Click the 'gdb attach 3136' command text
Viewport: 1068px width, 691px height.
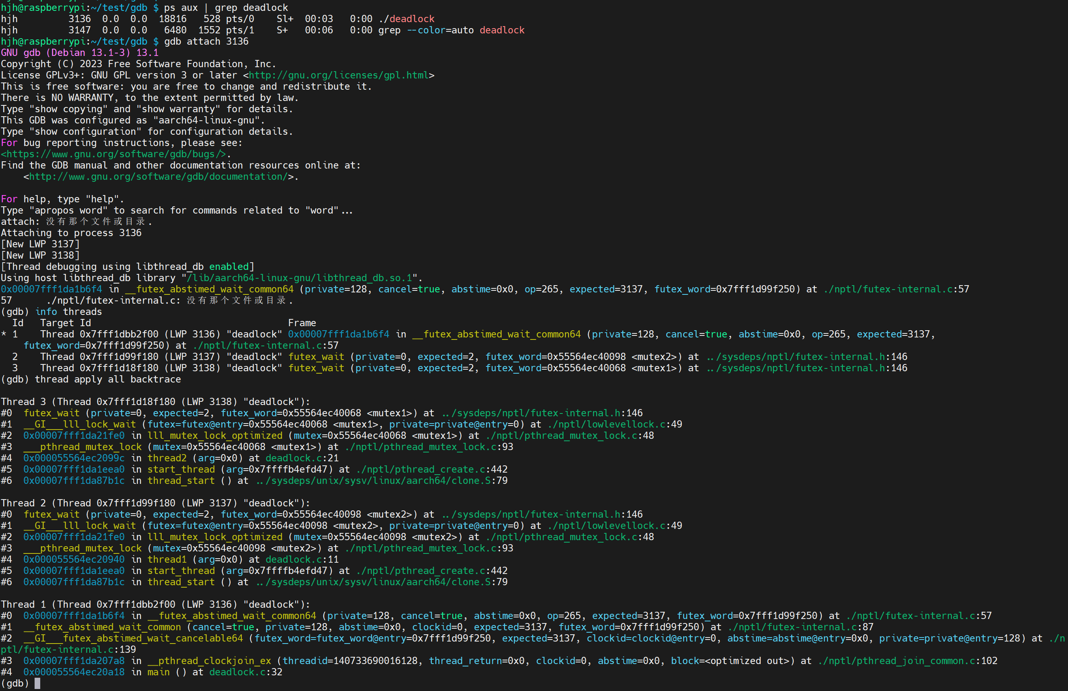[x=206, y=41]
